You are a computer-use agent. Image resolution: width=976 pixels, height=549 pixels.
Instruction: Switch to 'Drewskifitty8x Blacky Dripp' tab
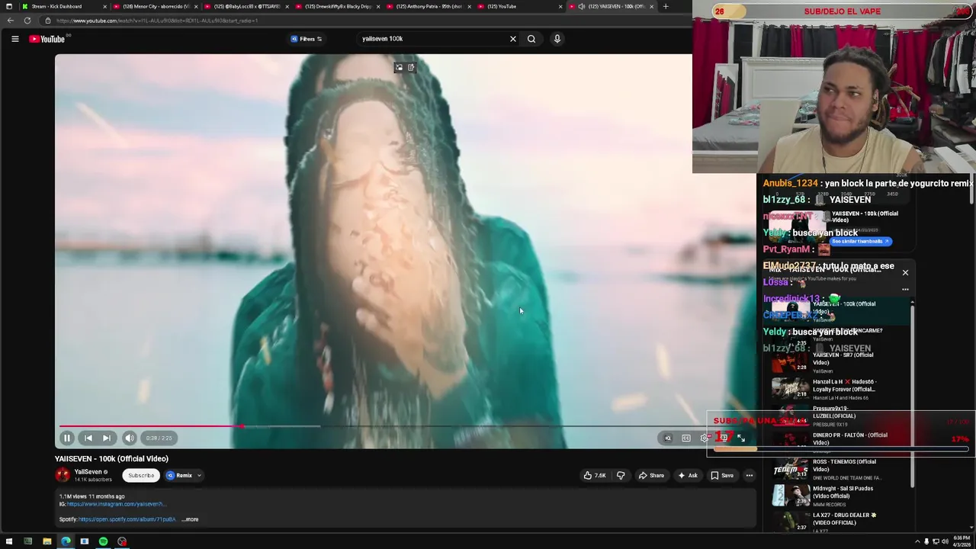point(338,6)
